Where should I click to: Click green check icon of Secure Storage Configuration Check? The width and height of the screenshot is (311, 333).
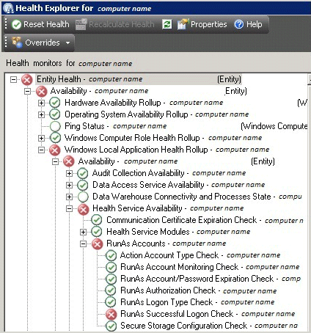point(111,326)
